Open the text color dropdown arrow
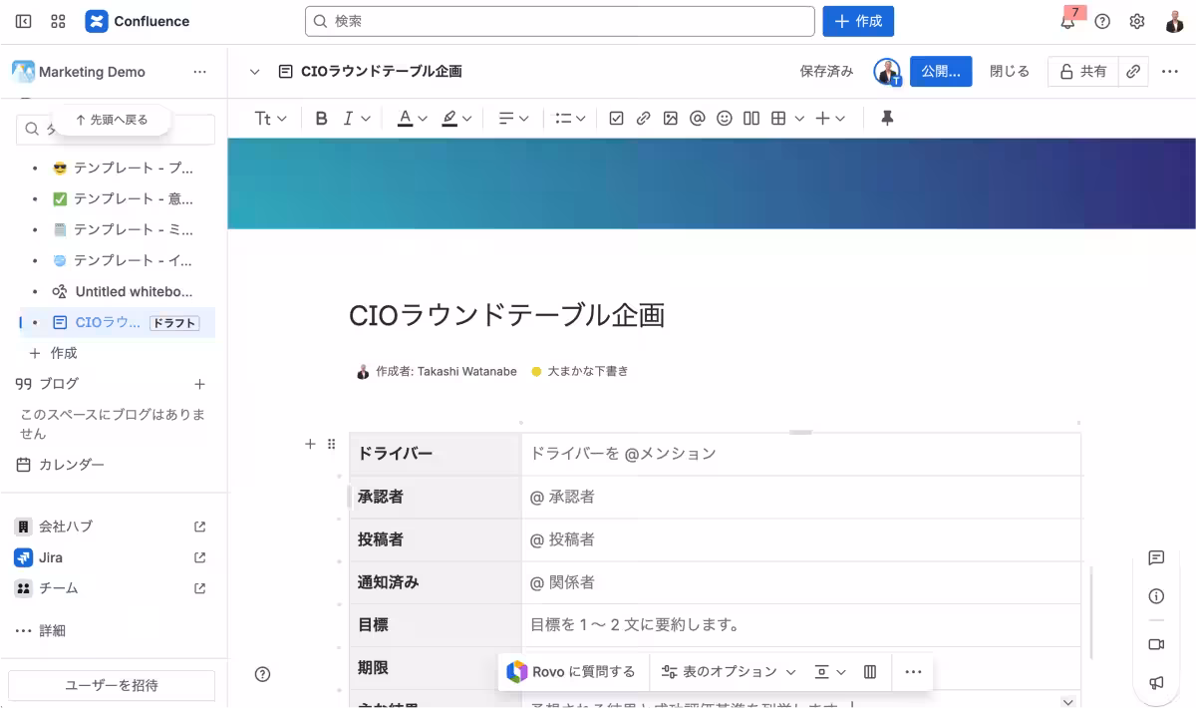This screenshot has height=708, width=1196. 423,118
